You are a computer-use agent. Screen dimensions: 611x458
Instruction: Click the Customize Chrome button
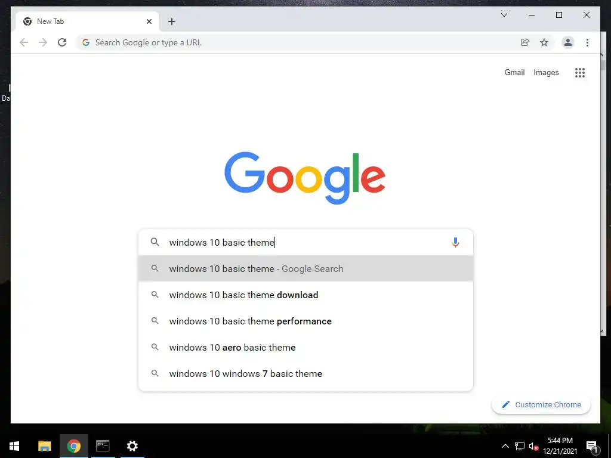pyautogui.click(x=541, y=405)
